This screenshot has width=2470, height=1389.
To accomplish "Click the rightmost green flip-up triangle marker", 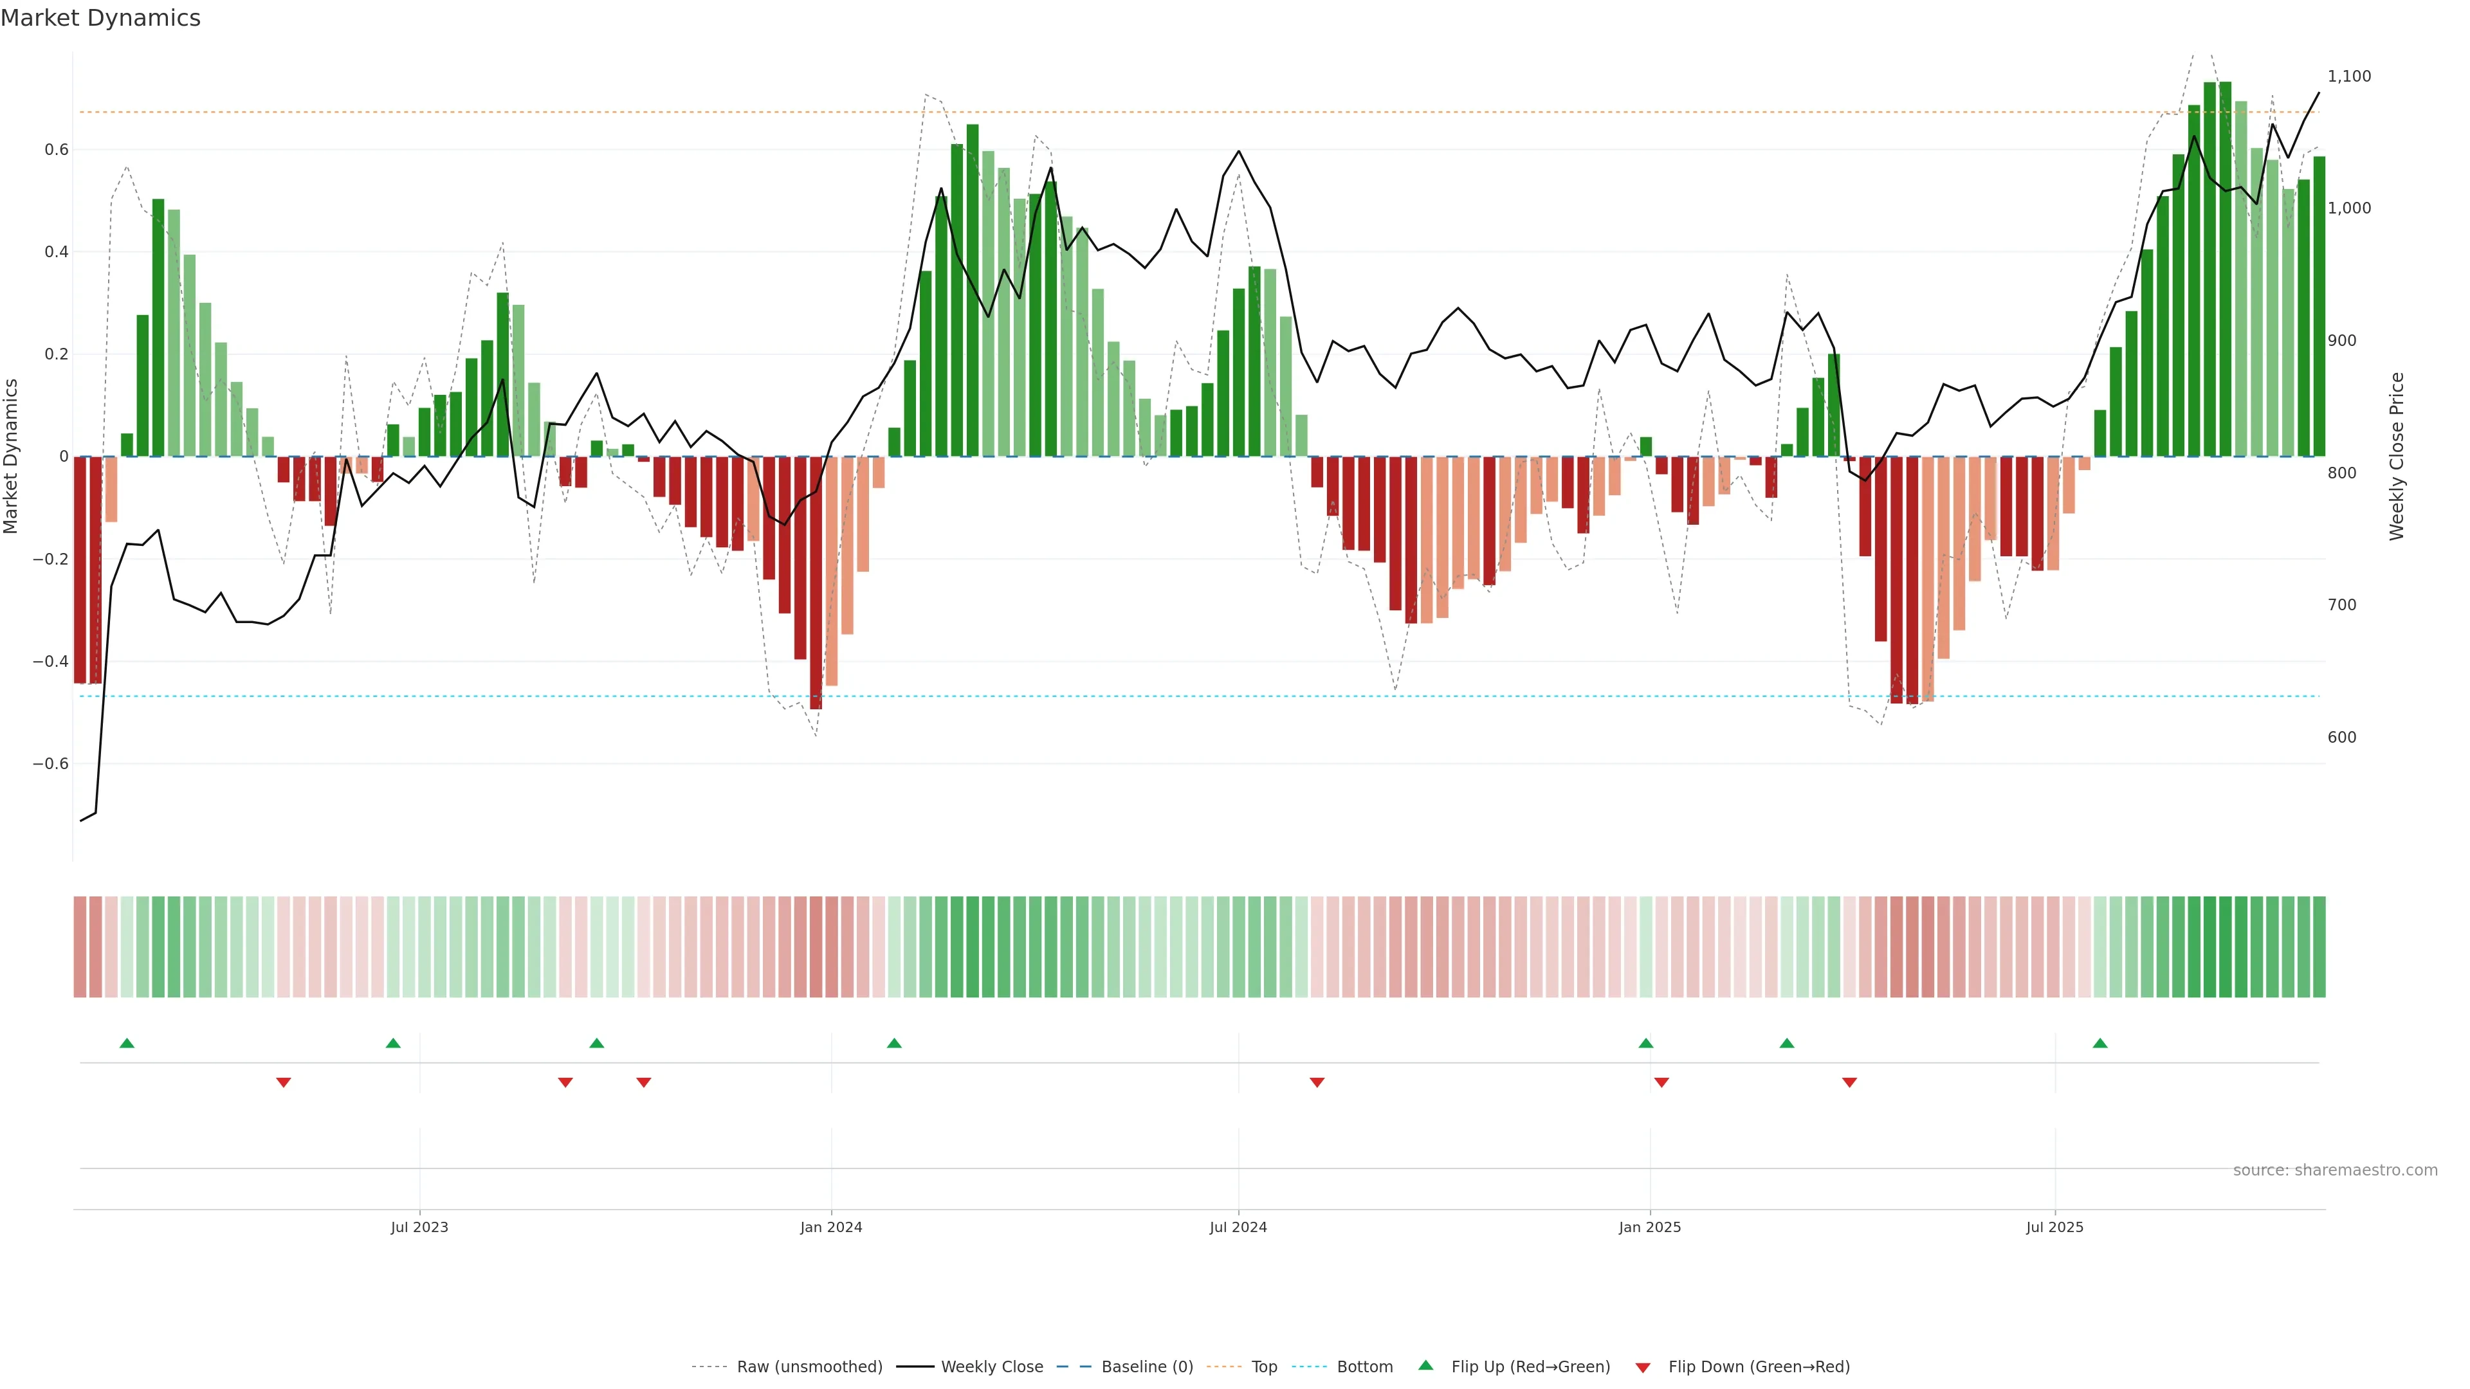I will [2100, 1043].
